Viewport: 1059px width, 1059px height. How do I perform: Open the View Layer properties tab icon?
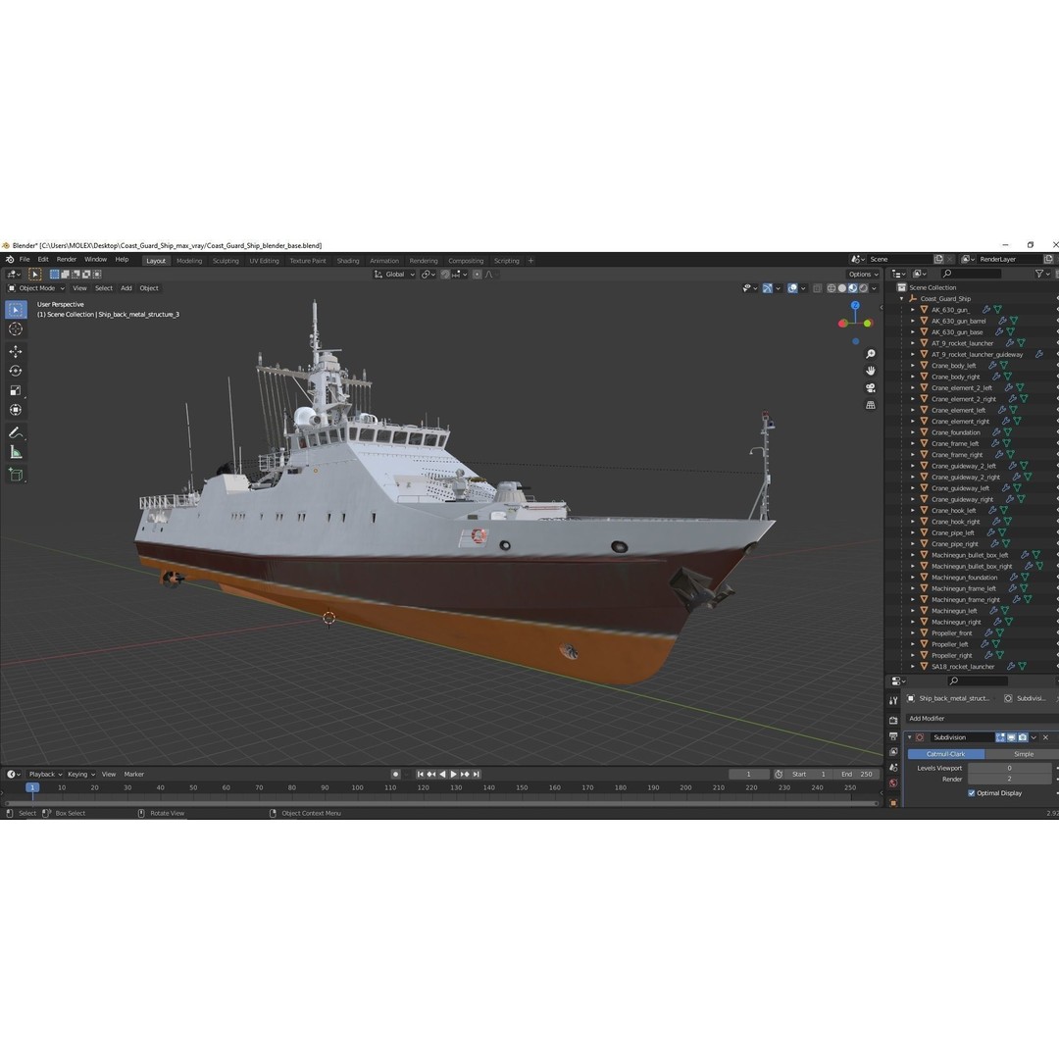coord(893,752)
